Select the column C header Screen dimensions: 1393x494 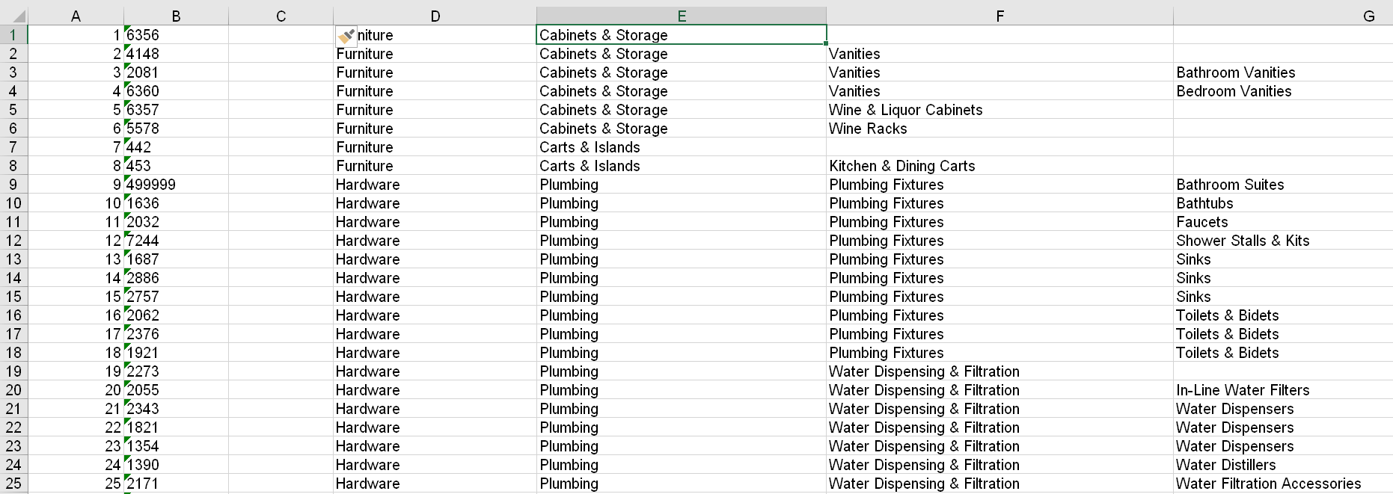[281, 16]
